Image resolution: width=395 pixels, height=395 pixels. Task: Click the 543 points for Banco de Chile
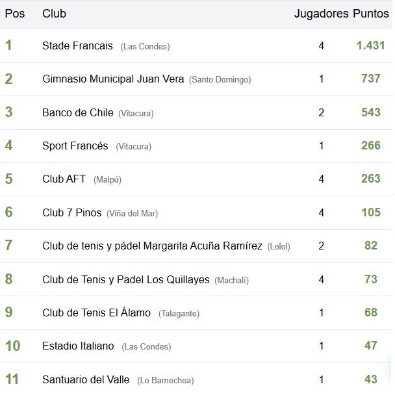click(370, 112)
